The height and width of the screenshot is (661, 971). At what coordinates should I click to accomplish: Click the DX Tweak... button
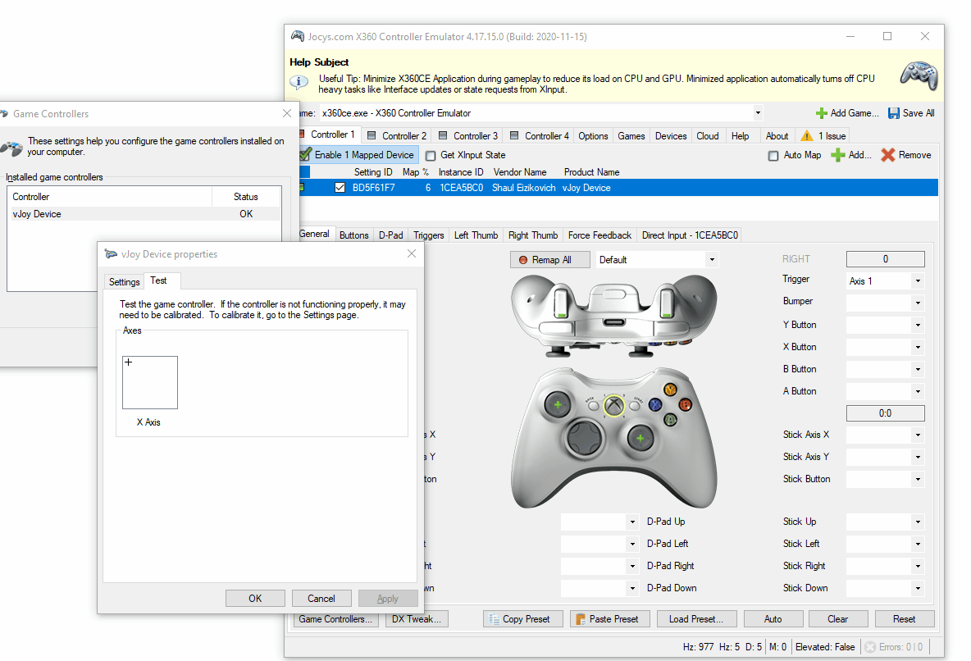pos(416,619)
